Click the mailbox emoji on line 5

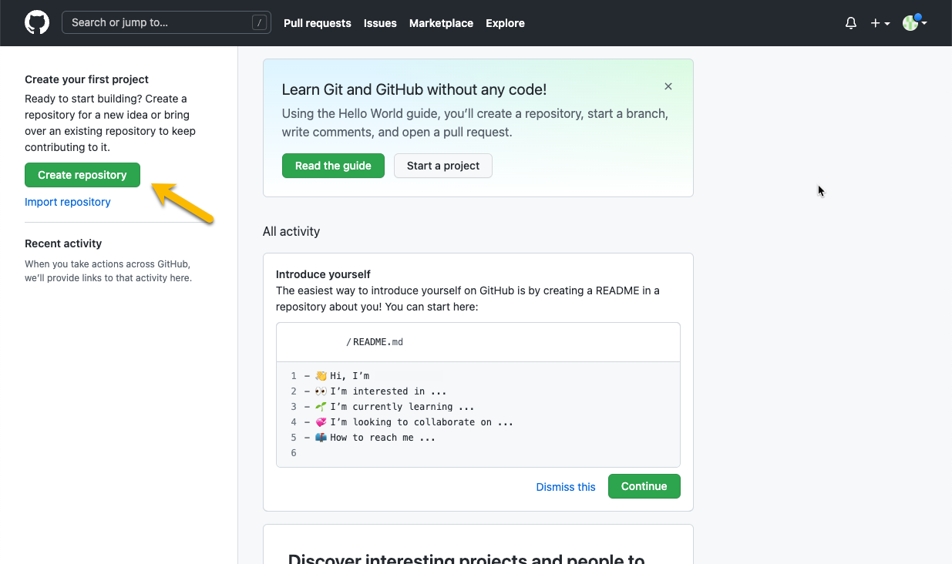point(321,438)
